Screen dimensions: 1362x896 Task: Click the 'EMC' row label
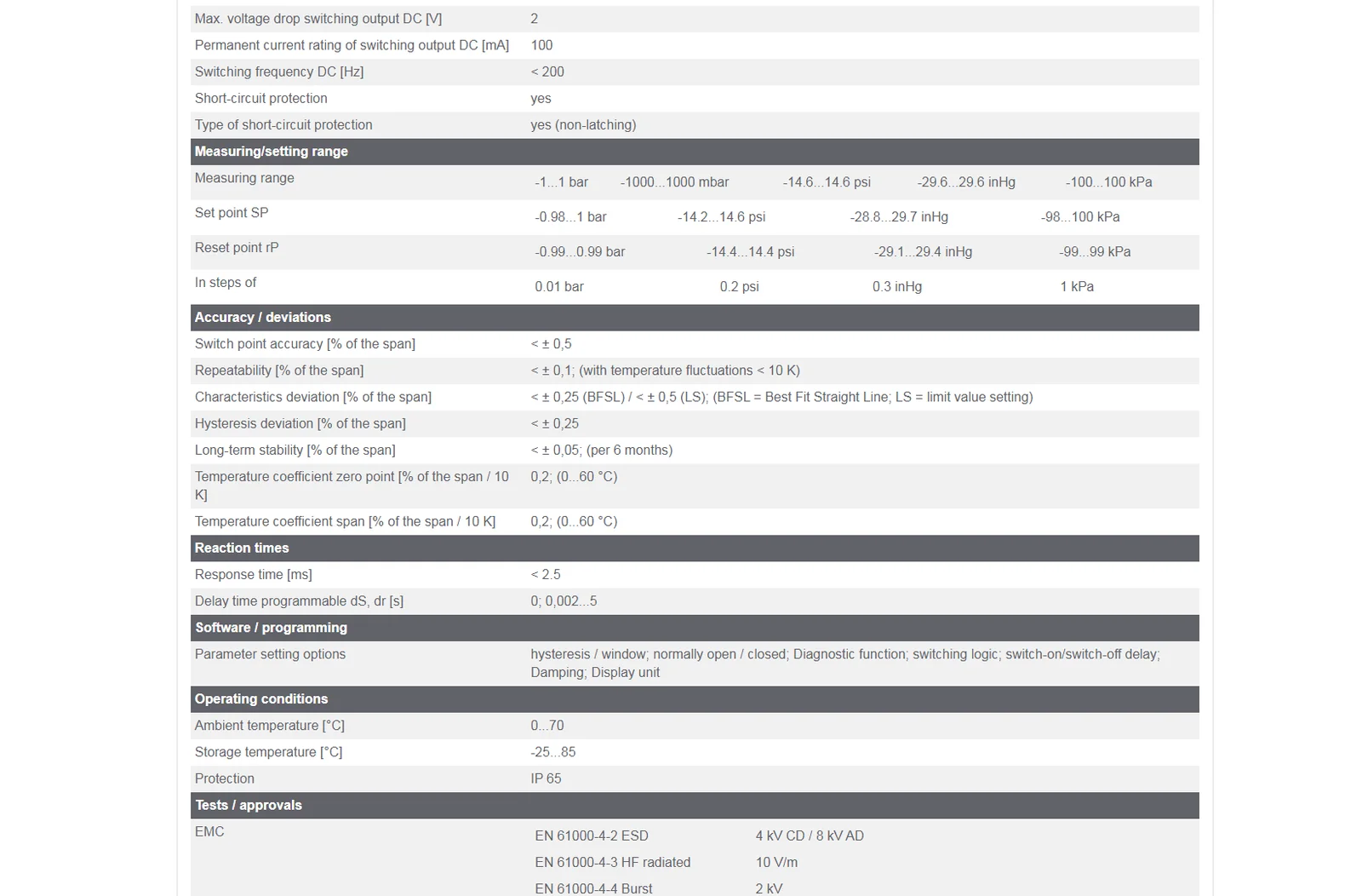[x=209, y=832]
